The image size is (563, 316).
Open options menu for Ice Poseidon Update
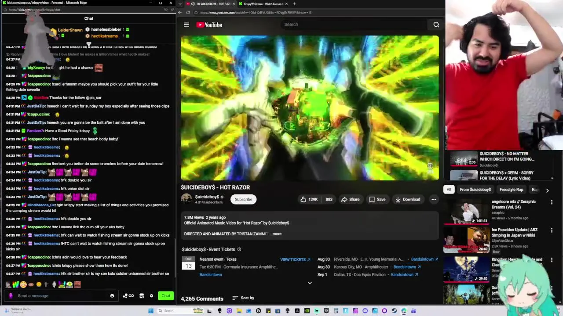tap(552, 230)
